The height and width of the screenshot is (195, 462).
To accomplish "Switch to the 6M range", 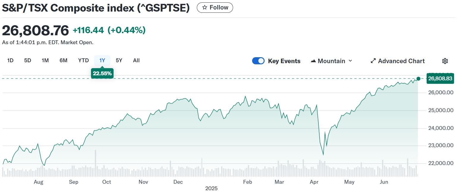I will [63, 60].
